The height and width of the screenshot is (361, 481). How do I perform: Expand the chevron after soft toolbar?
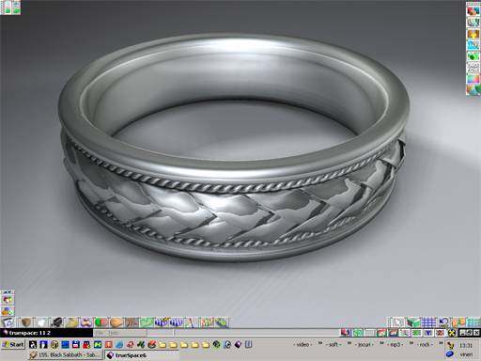click(349, 343)
